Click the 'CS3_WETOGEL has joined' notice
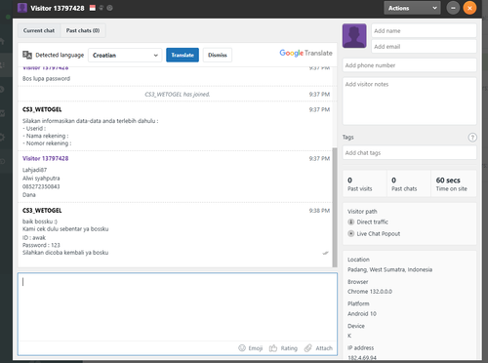488x363 pixels. pyautogui.click(x=178, y=95)
